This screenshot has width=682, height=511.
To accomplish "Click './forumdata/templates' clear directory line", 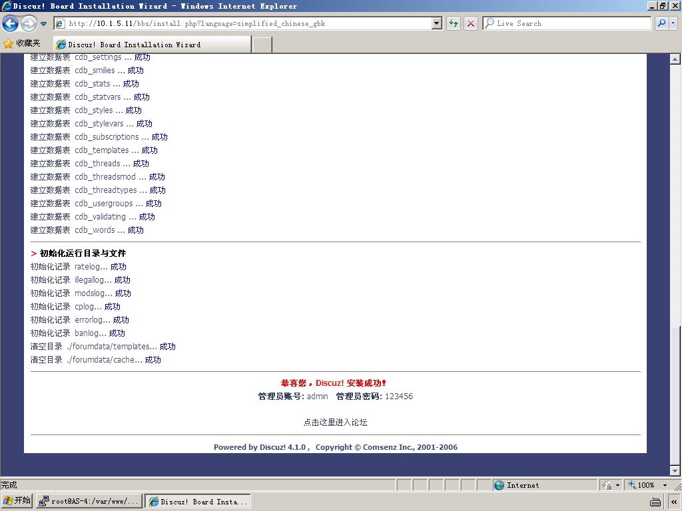I will (x=103, y=346).
